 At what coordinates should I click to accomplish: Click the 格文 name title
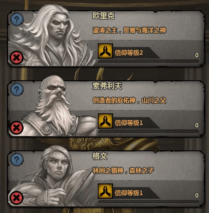(100, 156)
